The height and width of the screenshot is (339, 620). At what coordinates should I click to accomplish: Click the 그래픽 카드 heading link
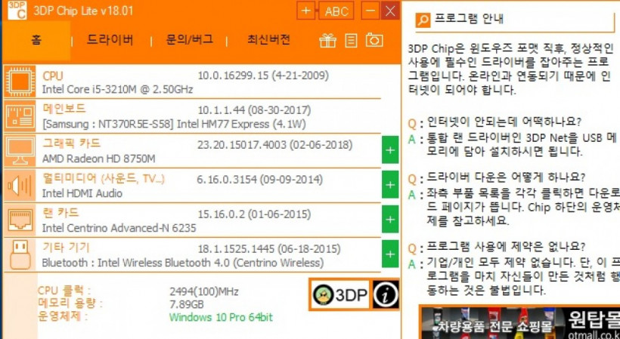point(71,143)
